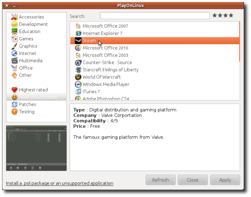Screen dimensions: 251x197
Task: Click the Office category icon
Action: pyautogui.click(x=14, y=68)
